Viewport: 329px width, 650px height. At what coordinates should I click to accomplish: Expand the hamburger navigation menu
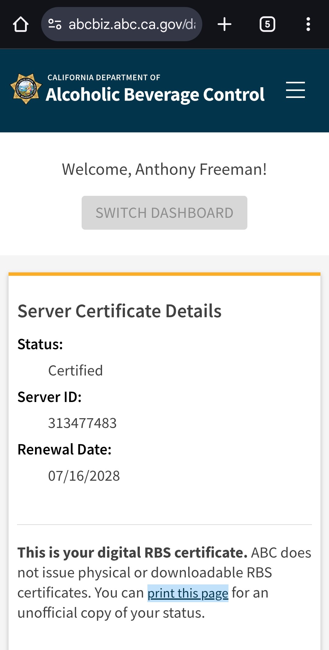295,90
